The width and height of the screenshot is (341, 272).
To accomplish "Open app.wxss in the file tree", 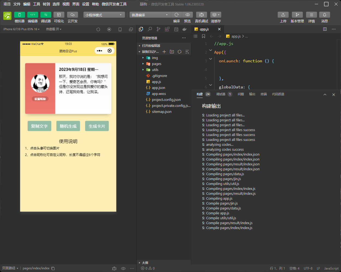I will tap(164, 94).
